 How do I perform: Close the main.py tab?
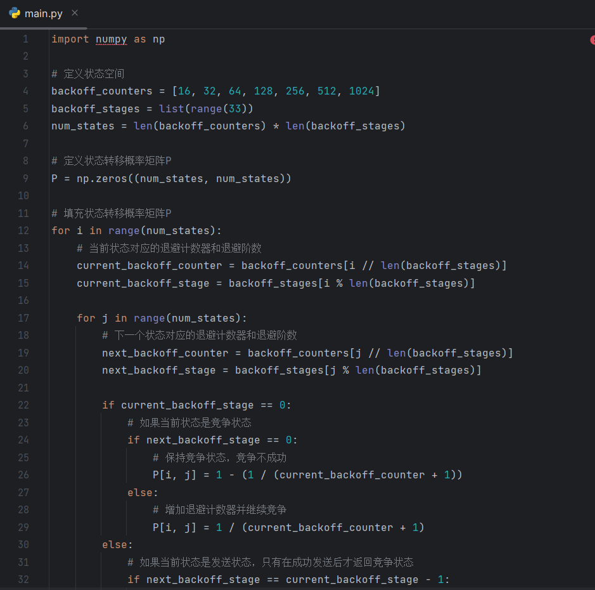tap(75, 13)
